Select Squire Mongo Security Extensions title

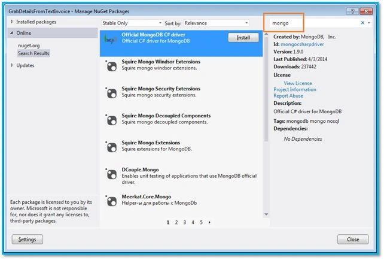(x=161, y=89)
